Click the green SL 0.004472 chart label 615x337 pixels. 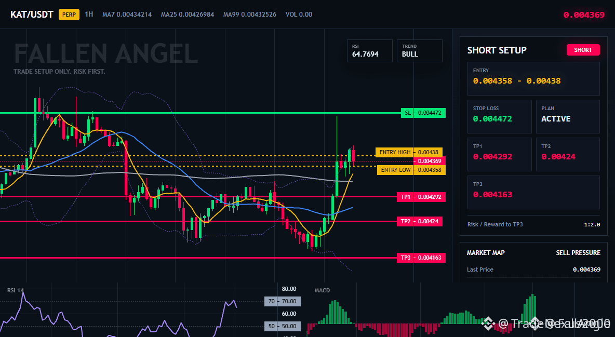[423, 113]
